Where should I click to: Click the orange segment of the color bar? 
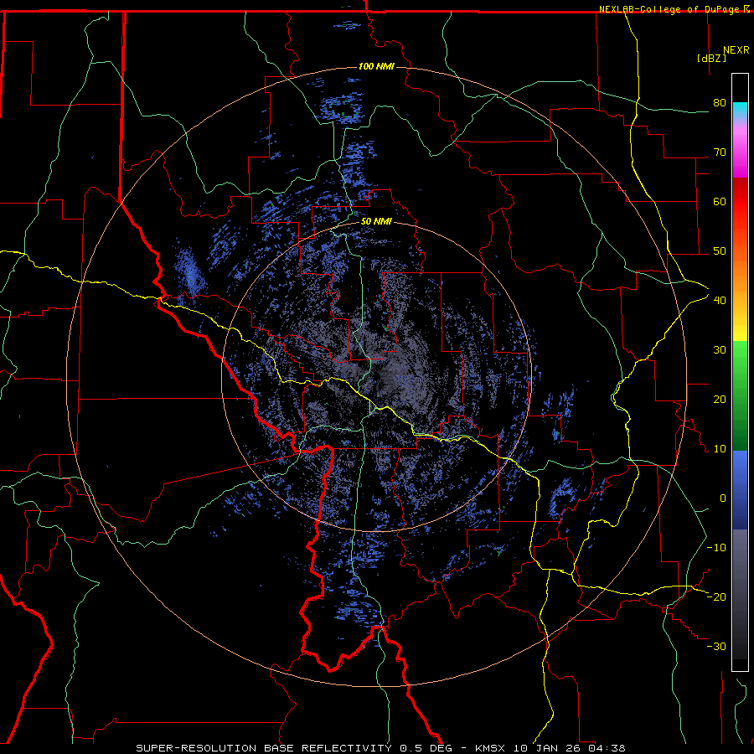click(x=740, y=274)
